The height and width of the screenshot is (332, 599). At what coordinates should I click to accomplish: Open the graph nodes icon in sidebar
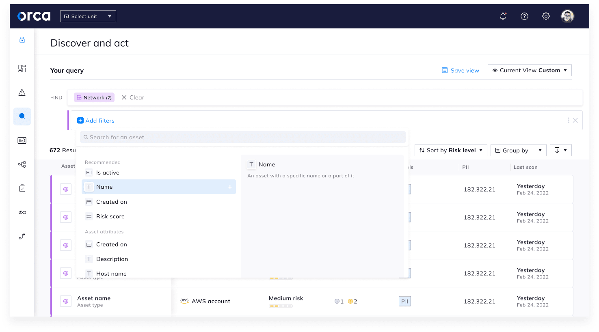[22, 164]
